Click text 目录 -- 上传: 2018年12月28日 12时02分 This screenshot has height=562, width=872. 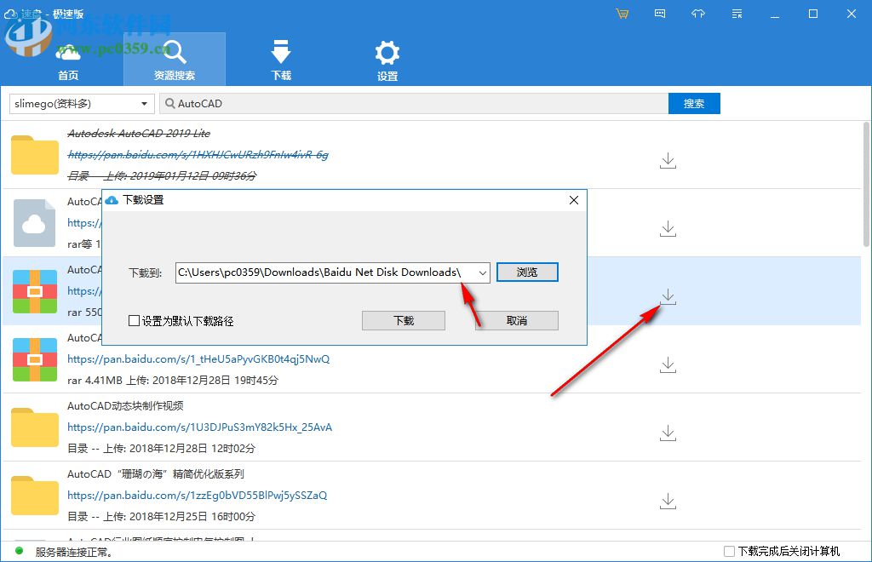[x=161, y=449]
